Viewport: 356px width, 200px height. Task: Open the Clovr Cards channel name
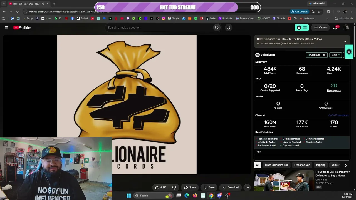click(x=321, y=180)
